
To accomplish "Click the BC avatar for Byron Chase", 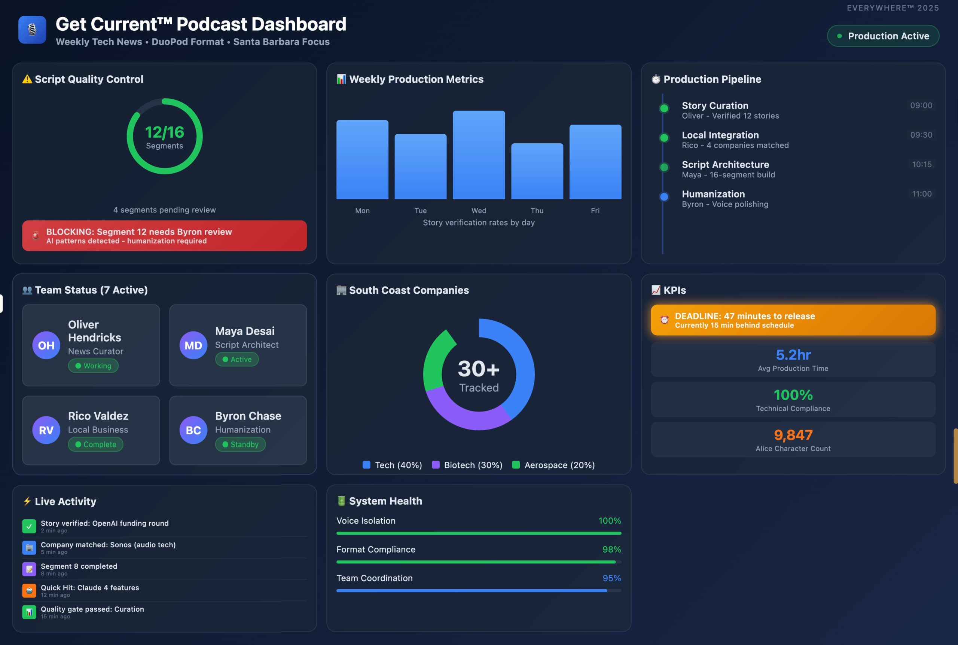I will tap(193, 430).
